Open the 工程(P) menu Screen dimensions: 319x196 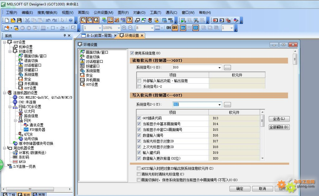click(x=12, y=12)
